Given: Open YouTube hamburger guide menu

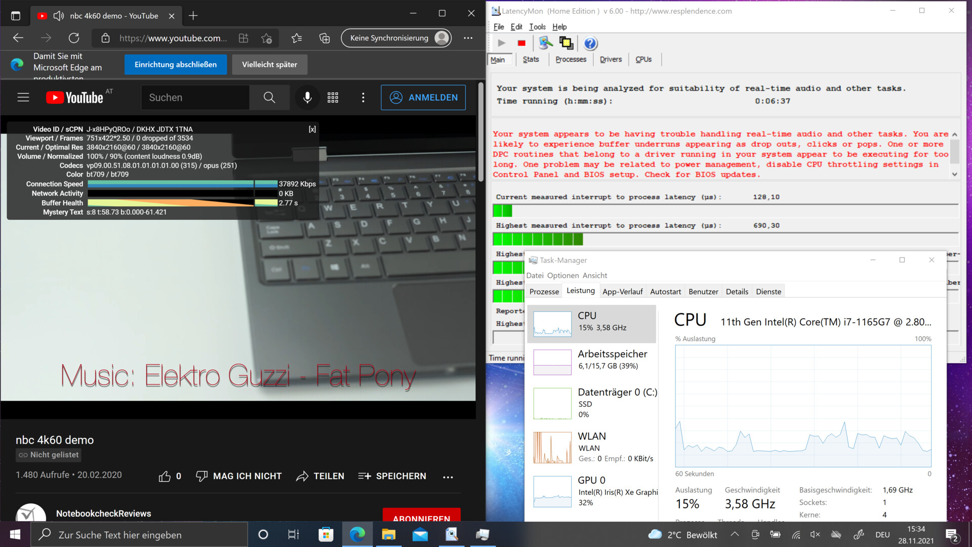Looking at the screenshot, I should [23, 97].
